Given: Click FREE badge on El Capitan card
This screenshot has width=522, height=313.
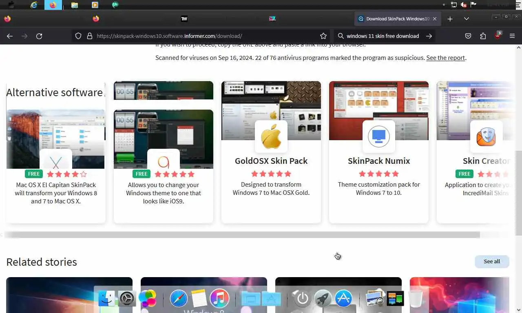Looking at the screenshot, I should point(34,174).
